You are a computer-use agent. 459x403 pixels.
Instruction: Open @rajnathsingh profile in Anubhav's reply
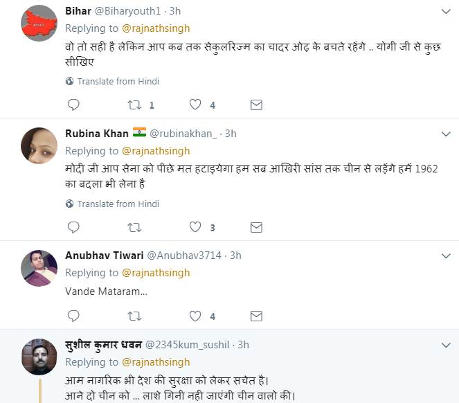click(x=156, y=273)
